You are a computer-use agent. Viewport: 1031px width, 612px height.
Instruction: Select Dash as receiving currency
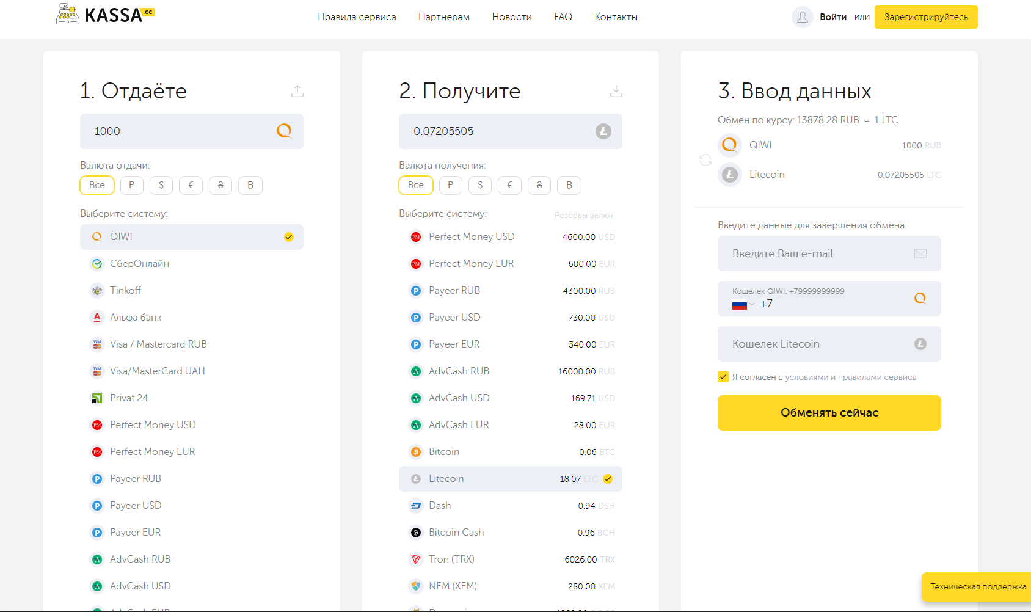tap(511, 506)
